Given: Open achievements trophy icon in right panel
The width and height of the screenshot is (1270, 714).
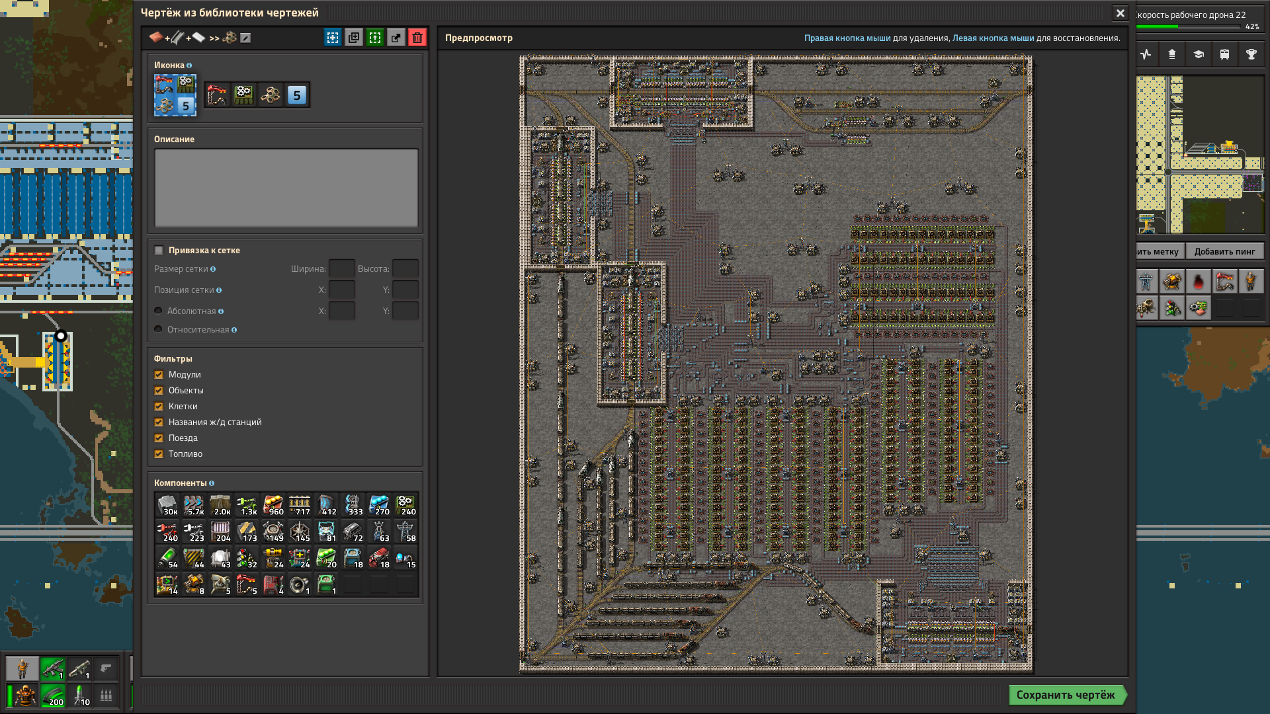Looking at the screenshot, I should click(1251, 54).
